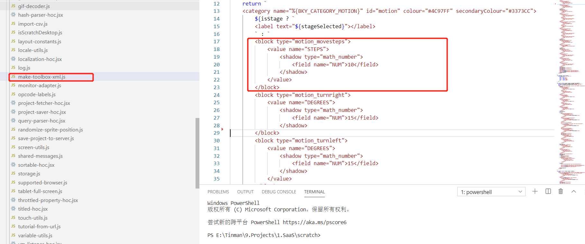Click the aka.ms/pscore6 link in terminal
This screenshot has height=244, width=585.
315,222
